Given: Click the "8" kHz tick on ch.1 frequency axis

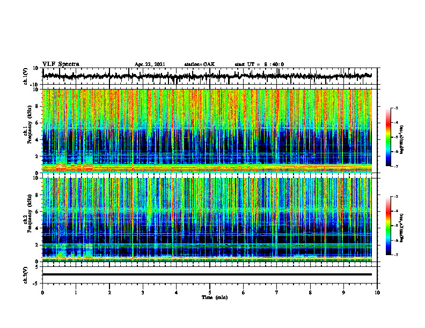Looking at the screenshot, I should point(38,106).
